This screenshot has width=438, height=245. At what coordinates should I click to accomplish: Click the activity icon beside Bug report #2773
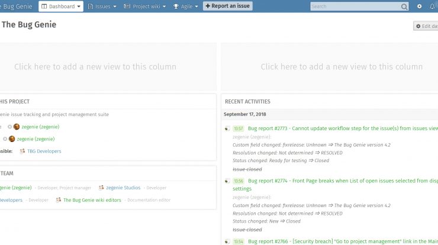click(227, 128)
